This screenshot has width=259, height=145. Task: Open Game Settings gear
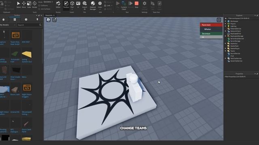(x=144, y=5)
